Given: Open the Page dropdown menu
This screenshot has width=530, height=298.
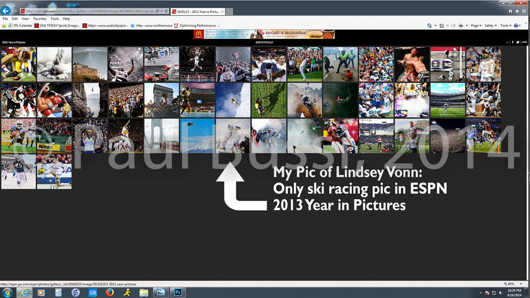Looking at the screenshot, I should click(x=476, y=25).
